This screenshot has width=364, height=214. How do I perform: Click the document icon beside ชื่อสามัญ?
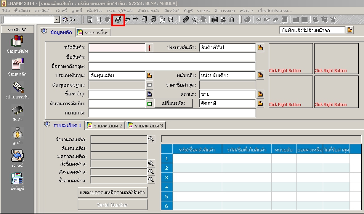[x=149, y=94]
